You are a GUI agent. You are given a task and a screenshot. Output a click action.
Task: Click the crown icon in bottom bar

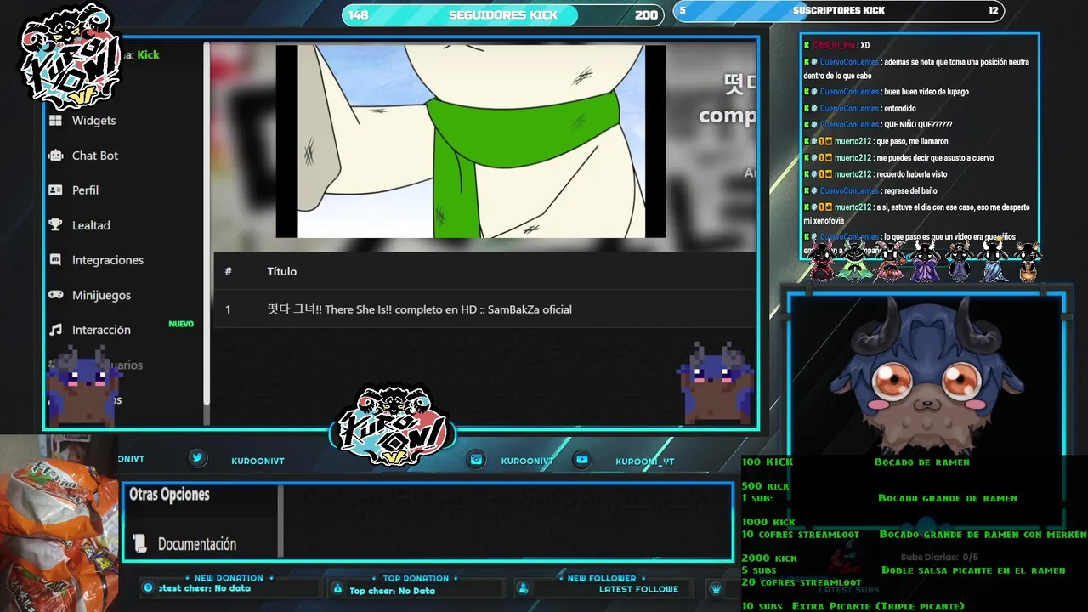click(x=716, y=588)
